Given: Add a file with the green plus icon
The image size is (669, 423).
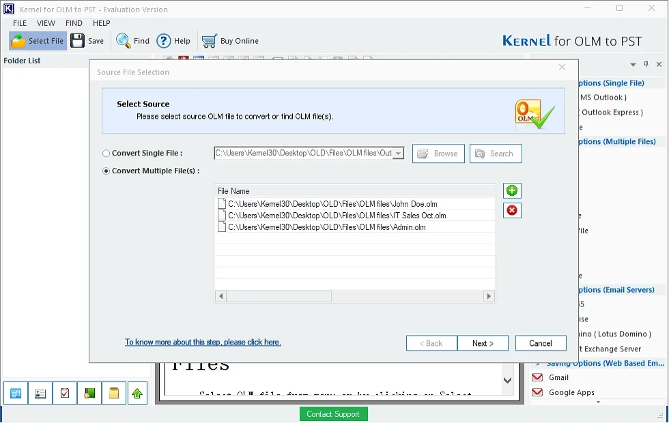Looking at the screenshot, I should 512,190.
